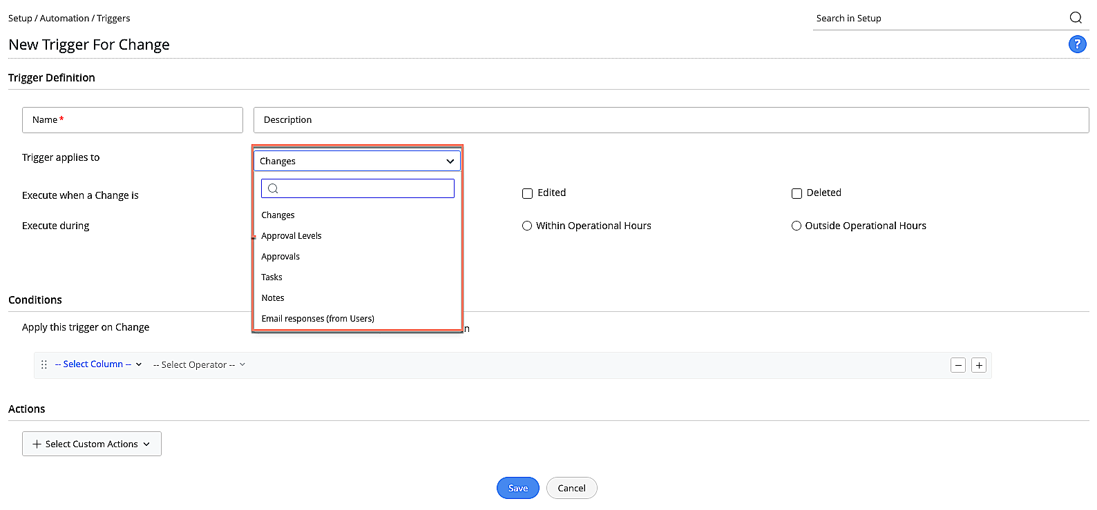The image size is (1097, 510).
Task: Tick the Edited checkbox
Action: click(x=527, y=193)
